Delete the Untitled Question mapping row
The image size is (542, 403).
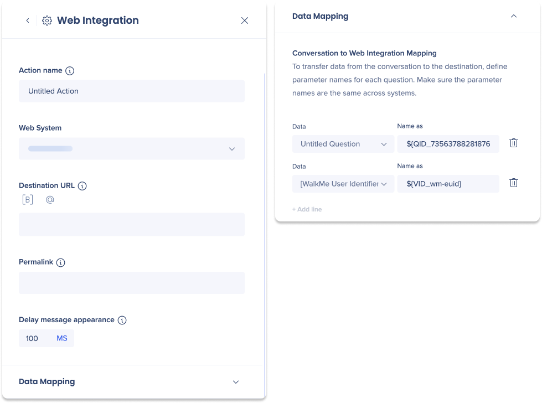(514, 143)
